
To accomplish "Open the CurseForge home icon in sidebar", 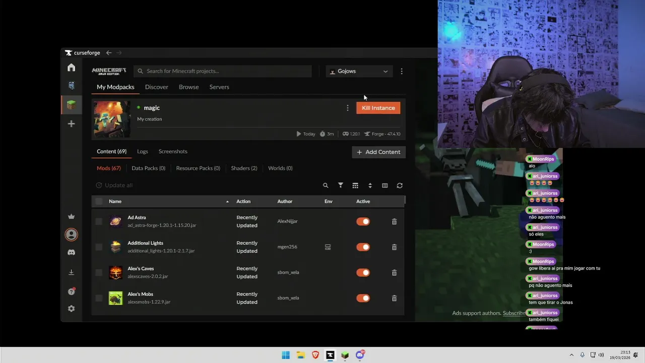I will pos(72,68).
